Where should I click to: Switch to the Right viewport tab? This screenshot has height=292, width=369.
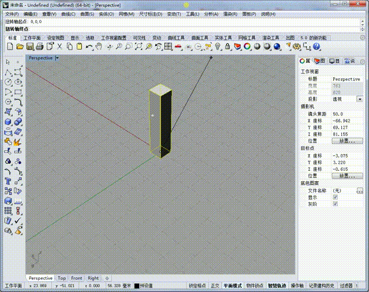pyautogui.click(x=93, y=278)
